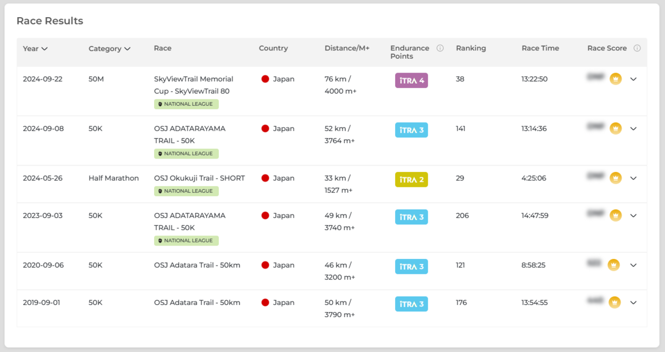This screenshot has height=352, width=665.
Task: Expand the 2024-09-08 ADATARAYAMA row details
Action: click(634, 129)
